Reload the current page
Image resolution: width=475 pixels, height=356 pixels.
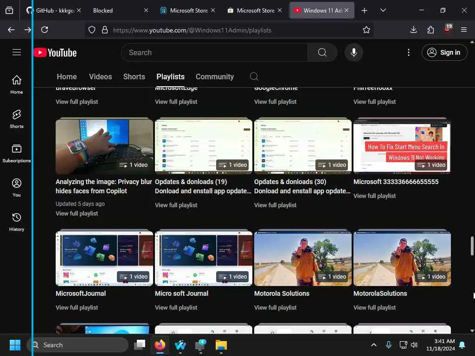coord(45,30)
